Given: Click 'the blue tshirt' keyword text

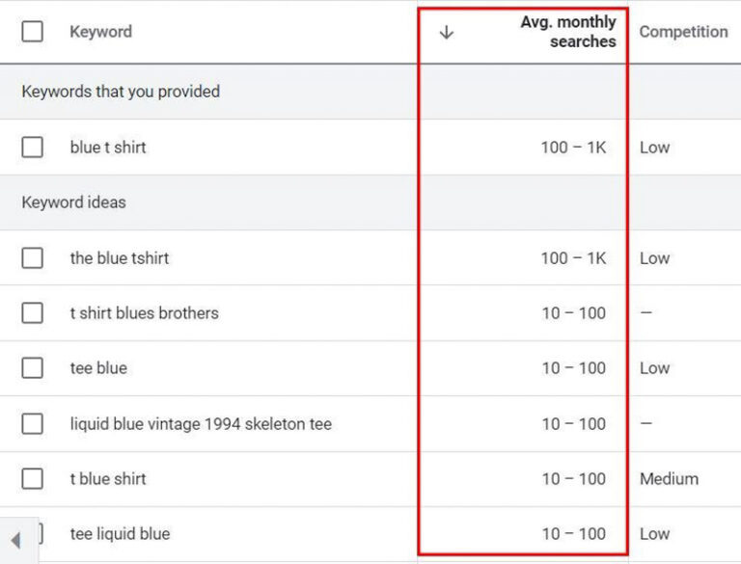Looking at the screenshot, I should coord(120,258).
